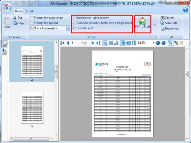Open the zoom percentage dropdown
Image resolution: width=191 pixels, height=143 pixels.
153,43
